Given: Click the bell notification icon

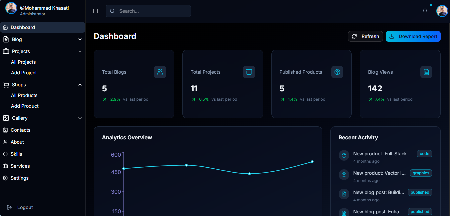Looking at the screenshot, I should [x=425, y=11].
